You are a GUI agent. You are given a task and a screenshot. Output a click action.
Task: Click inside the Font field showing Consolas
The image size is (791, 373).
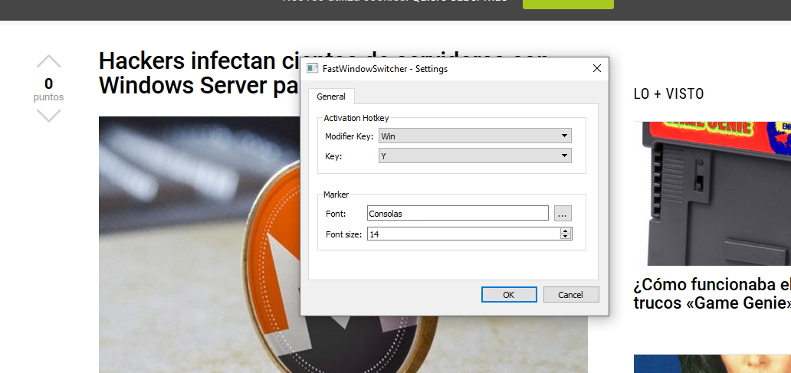coord(458,213)
